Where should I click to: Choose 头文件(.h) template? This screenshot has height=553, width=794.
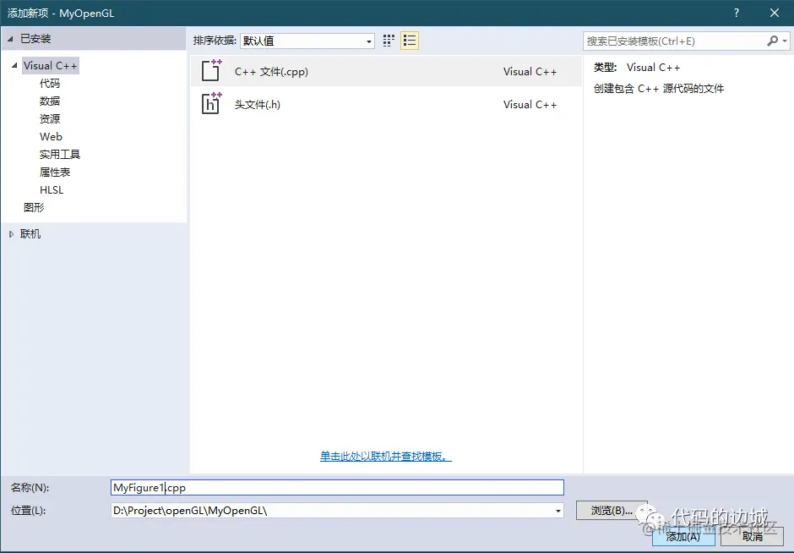click(x=386, y=104)
